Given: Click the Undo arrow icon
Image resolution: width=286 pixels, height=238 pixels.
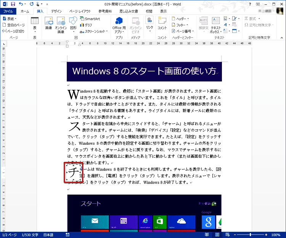Looking at the screenshot, I should (x=21, y=4).
